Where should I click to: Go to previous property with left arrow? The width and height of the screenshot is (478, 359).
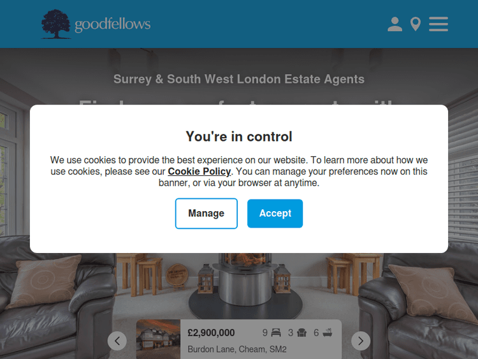[117, 341]
